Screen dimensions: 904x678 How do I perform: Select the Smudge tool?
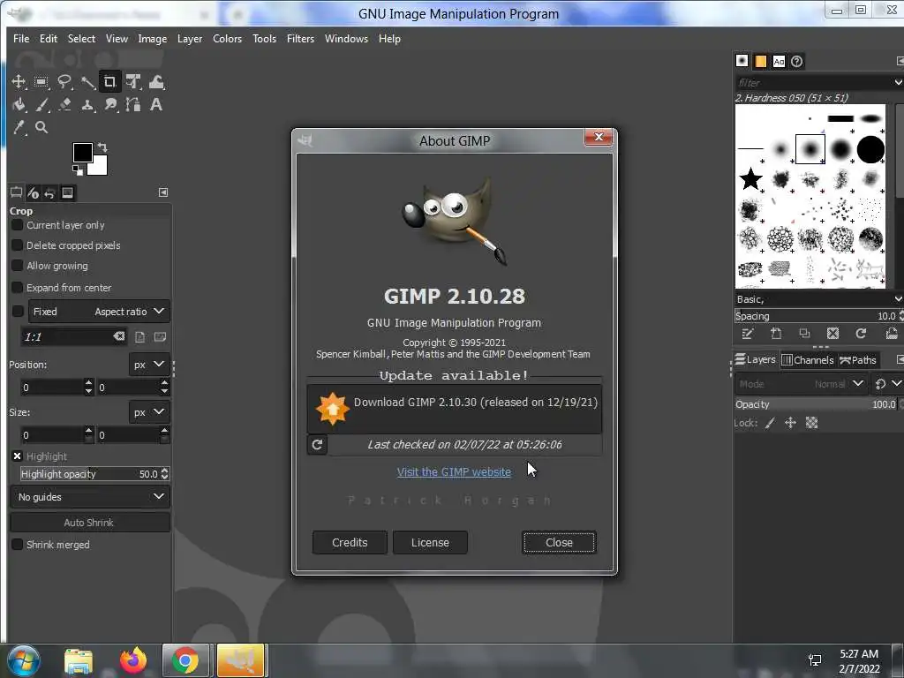pyautogui.click(x=110, y=105)
